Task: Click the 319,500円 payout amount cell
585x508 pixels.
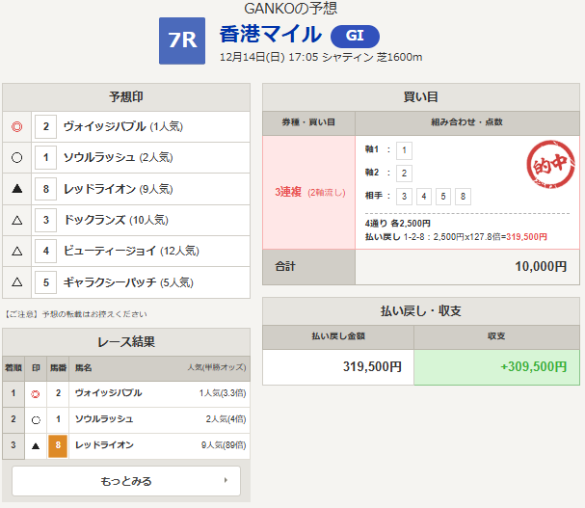Action: (x=338, y=367)
